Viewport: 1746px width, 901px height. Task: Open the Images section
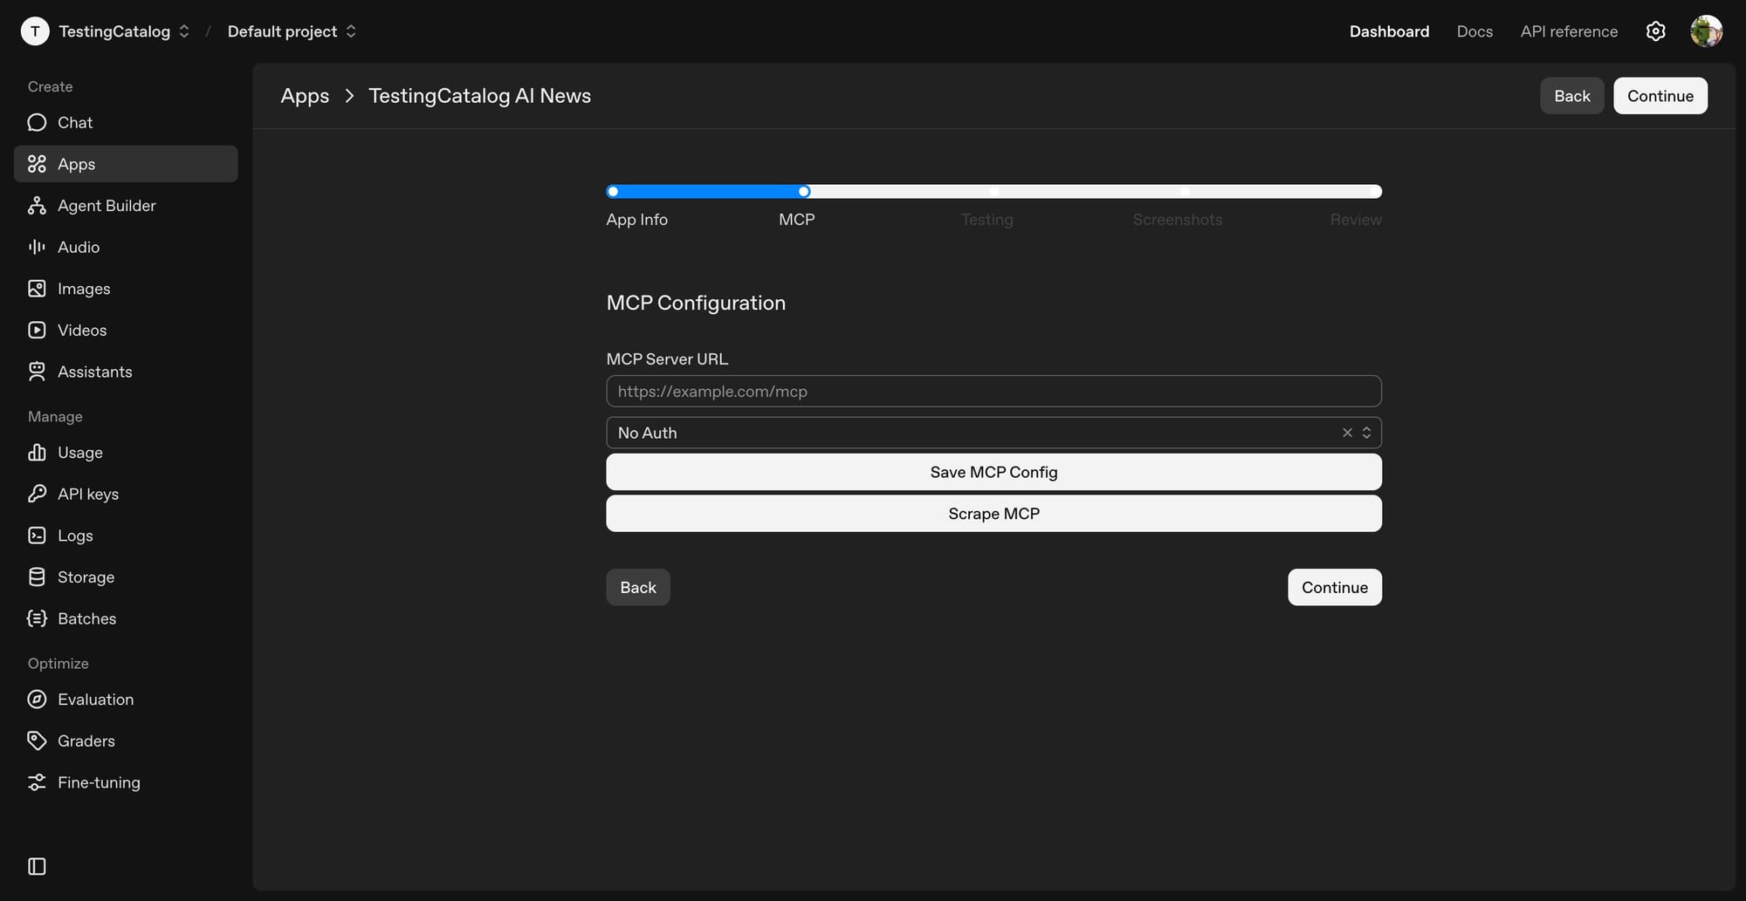(x=84, y=288)
